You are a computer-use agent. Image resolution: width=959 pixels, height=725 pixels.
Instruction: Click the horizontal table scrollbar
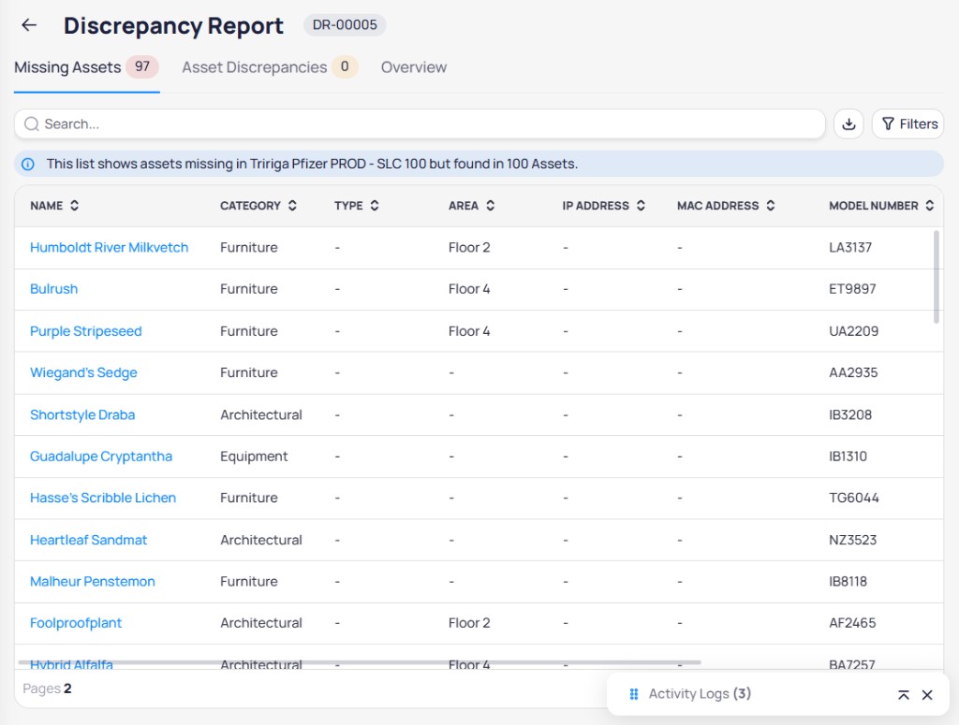[360, 662]
